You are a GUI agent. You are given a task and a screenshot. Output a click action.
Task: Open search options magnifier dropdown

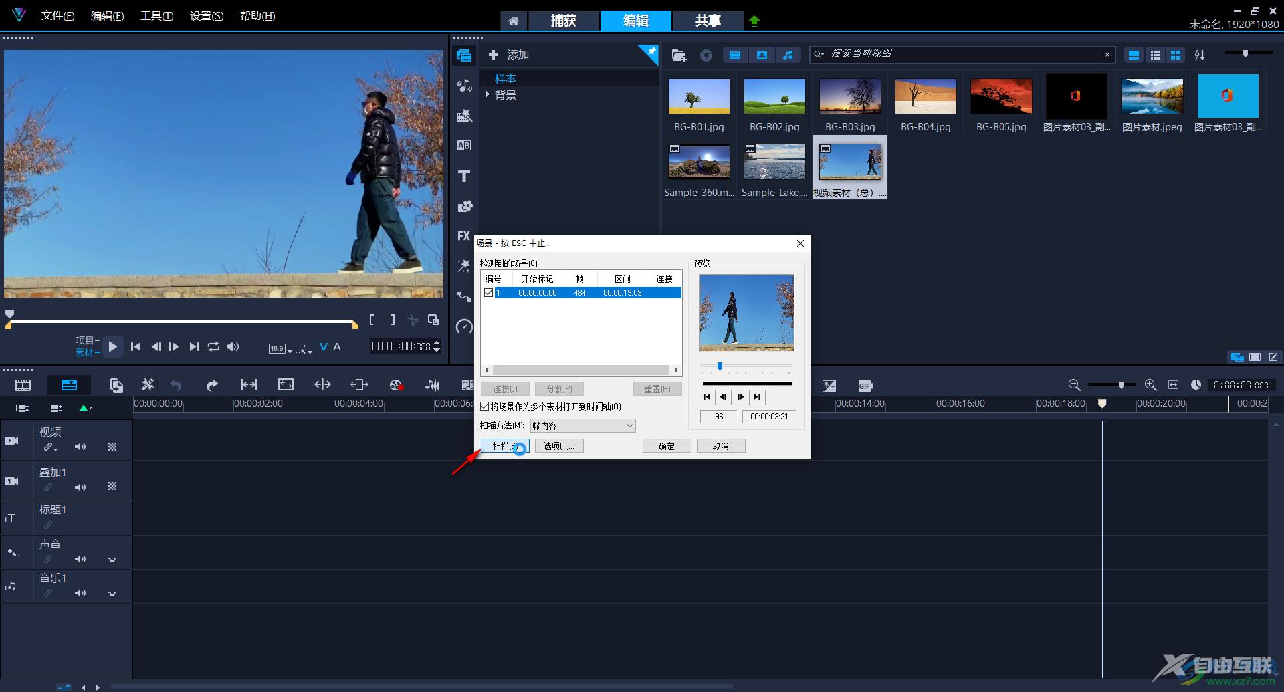pos(819,55)
